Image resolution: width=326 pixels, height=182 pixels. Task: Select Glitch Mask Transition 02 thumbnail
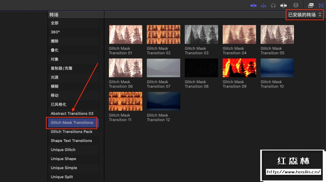click(x=164, y=34)
